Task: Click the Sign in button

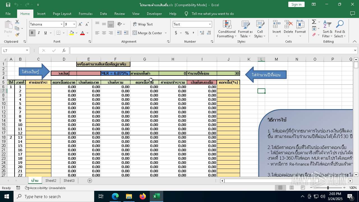Action: coord(296,4)
